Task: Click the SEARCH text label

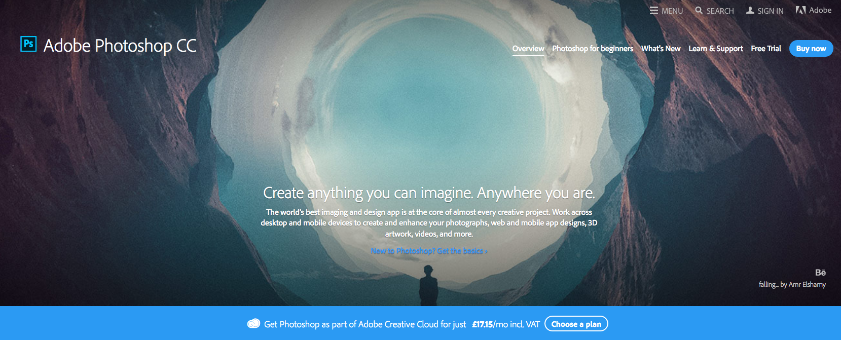Action: pyautogui.click(x=720, y=11)
